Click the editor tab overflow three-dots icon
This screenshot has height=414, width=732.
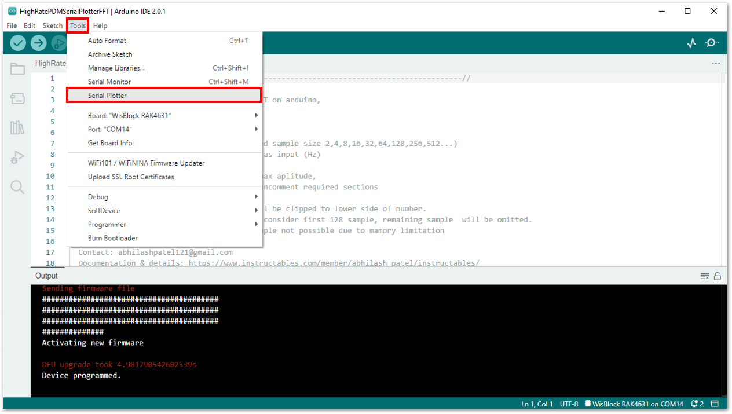click(x=716, y=64)
